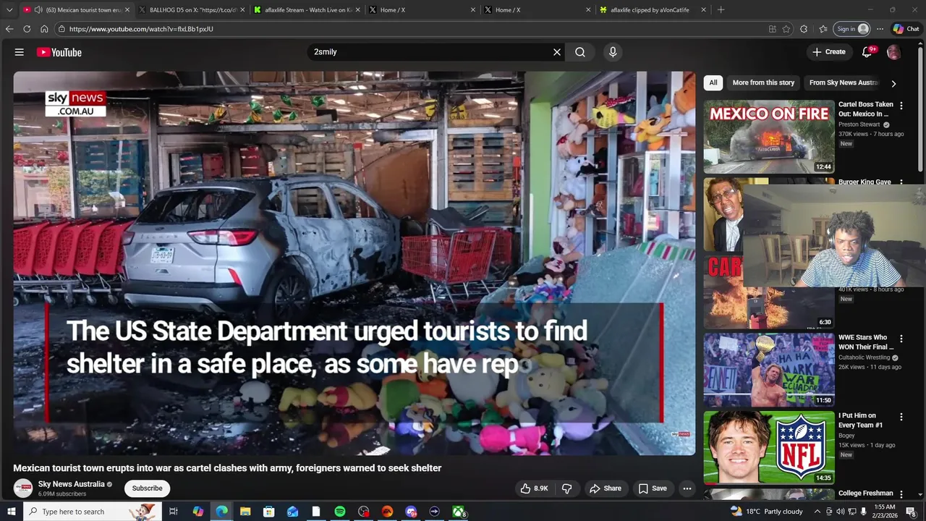Clear the YouTube search text with X
The image size is (926, 521).
click(x=557, y=52)
